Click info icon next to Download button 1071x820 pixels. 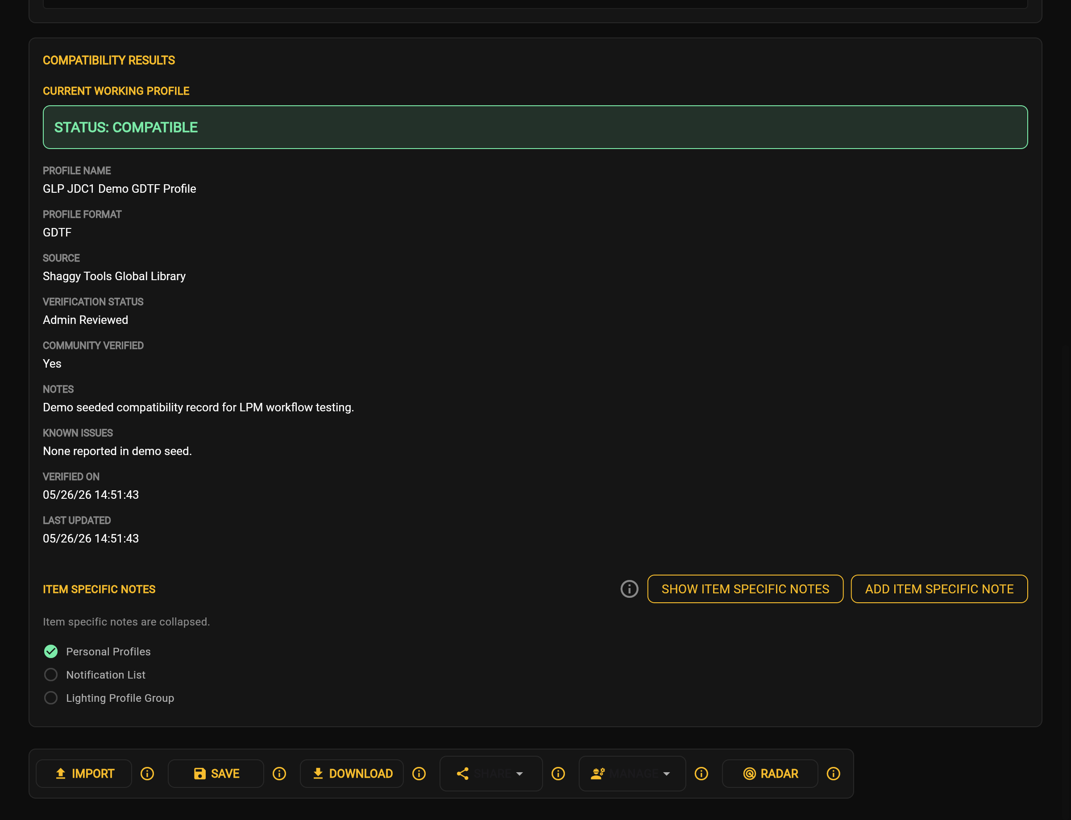419,774
